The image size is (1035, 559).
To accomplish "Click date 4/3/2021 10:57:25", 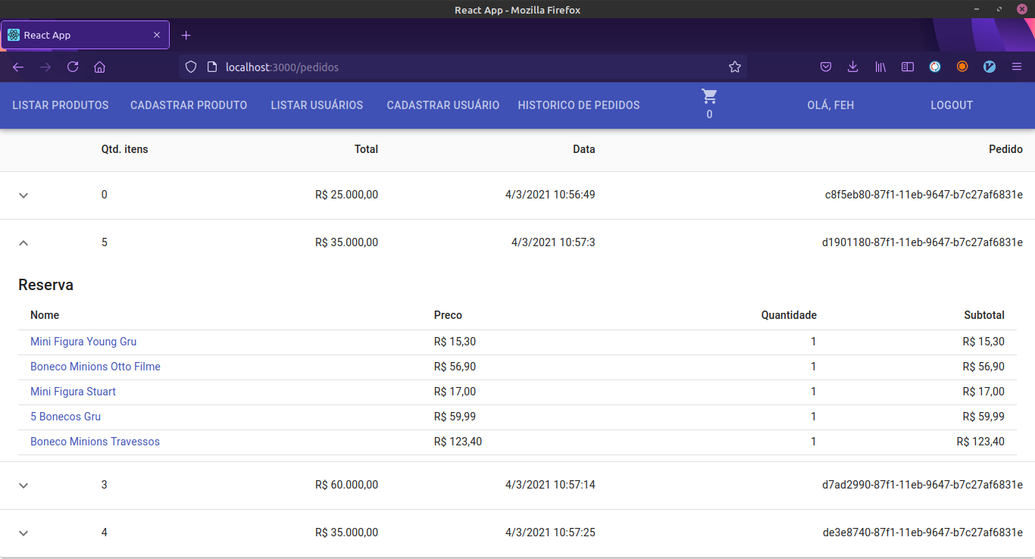I will [x=550, y=532].
